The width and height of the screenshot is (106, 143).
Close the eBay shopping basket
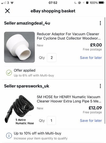(x=7, y=11)
